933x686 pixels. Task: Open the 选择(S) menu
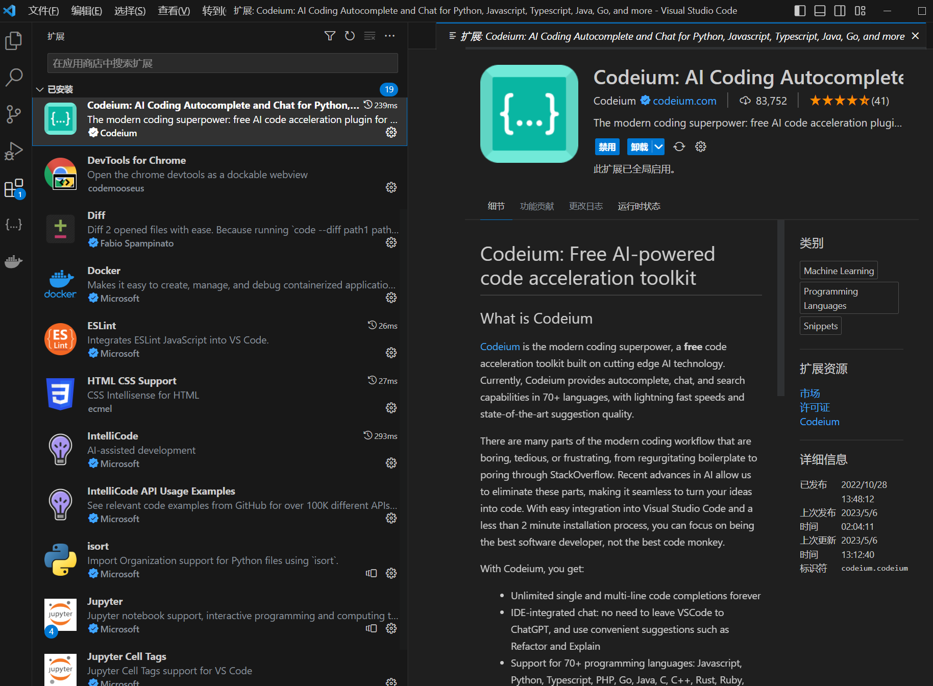coord(130,11)
